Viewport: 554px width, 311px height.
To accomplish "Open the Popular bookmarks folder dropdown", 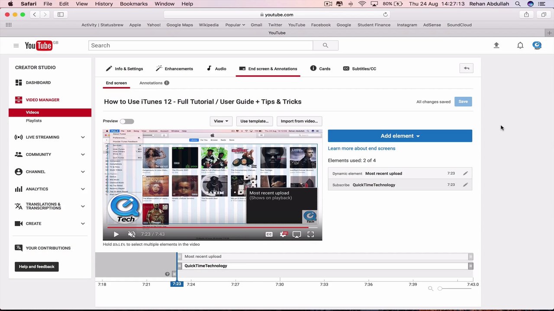I will [235, 25].
